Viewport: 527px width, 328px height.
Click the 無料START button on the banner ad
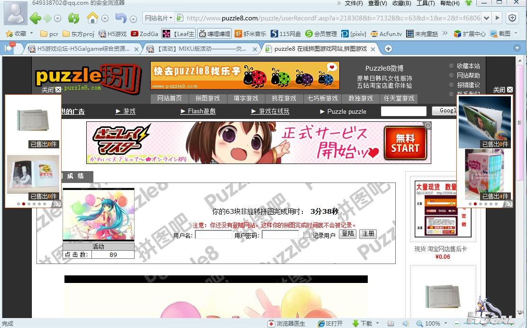pyautogui.click(x=405, y=143)
